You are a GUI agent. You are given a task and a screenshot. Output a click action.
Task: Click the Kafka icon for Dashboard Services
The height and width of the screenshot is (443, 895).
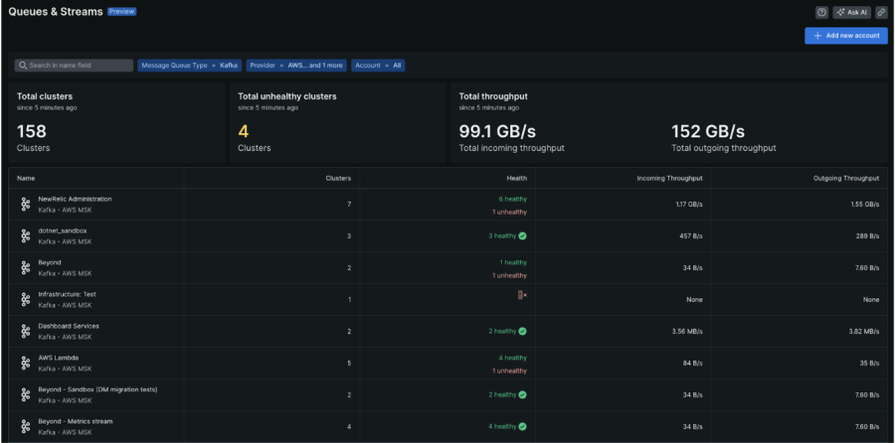point(26,331)
